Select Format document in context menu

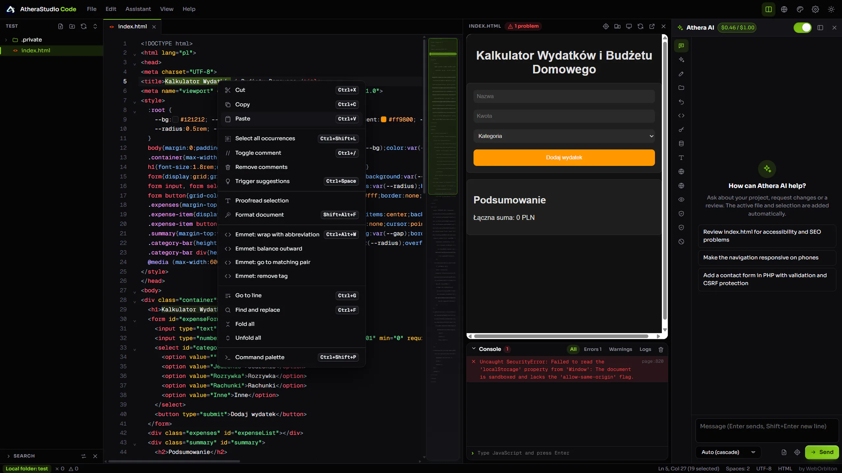[x=292, y=215]
